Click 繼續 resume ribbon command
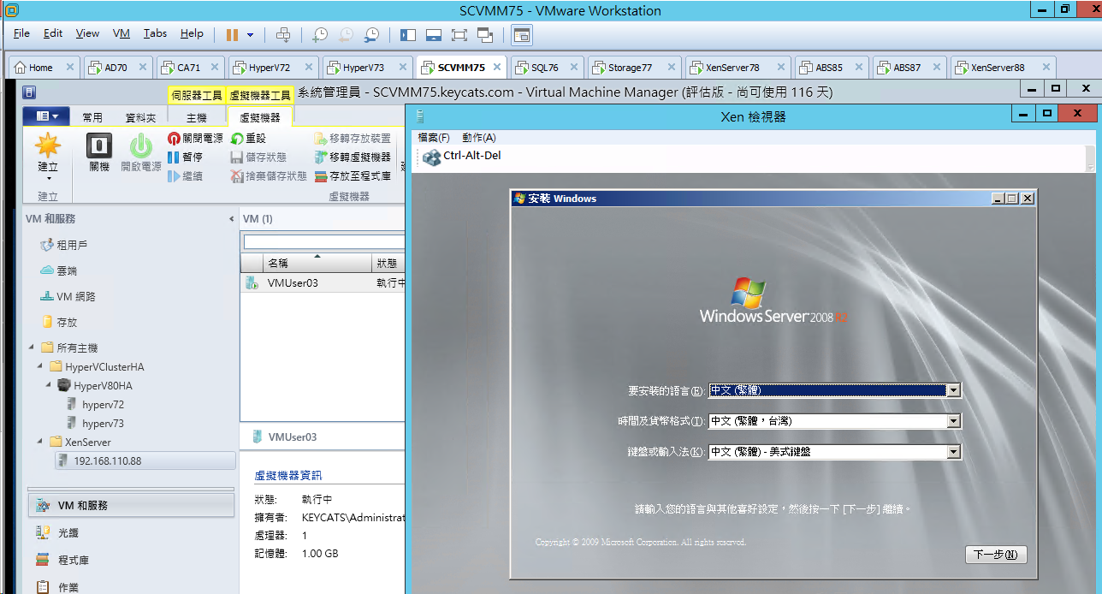Screen dimensions: 1102x594 [x=186, y=175]
